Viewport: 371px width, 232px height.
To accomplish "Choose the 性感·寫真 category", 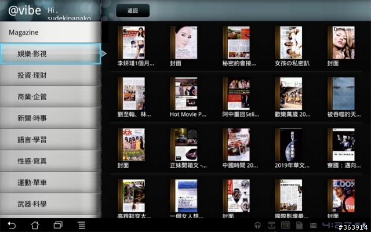I will (x=50, y=161).
